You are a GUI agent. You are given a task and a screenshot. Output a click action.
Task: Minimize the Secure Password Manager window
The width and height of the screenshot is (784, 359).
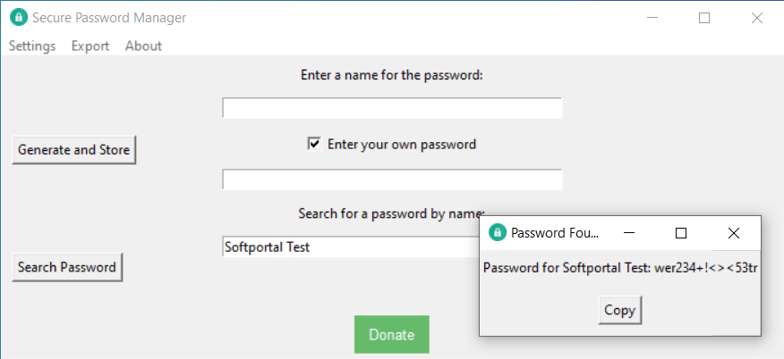(652, 18)
